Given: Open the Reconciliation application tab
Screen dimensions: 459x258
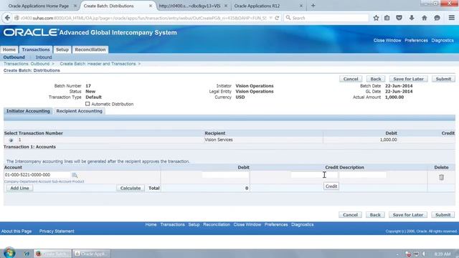Looking at the screenshot, I should click(90, 49).
